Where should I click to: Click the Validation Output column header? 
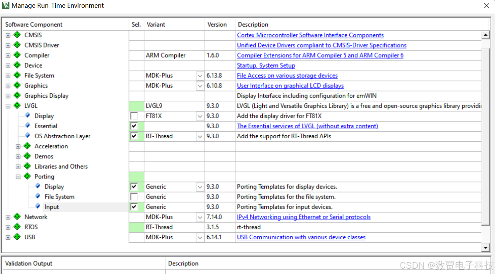[84, 264]
